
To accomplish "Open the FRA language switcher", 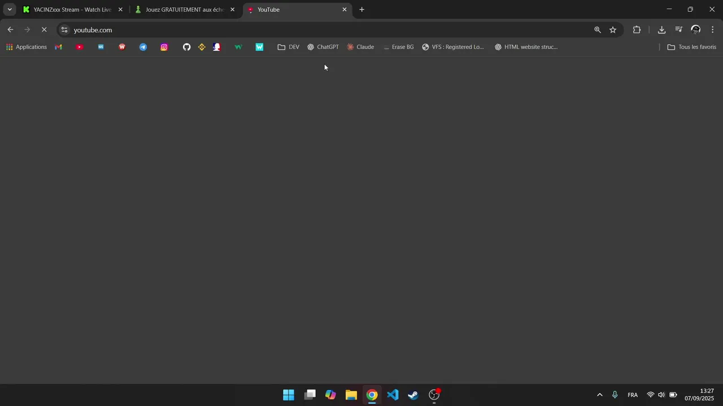I will click(633, 395).
